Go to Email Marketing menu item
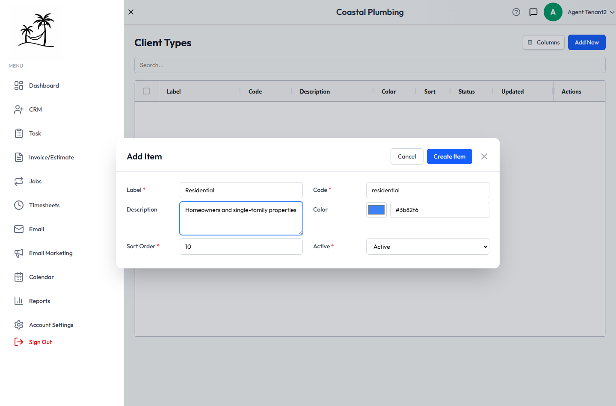616x406 pixels. [x=51, y=253]
